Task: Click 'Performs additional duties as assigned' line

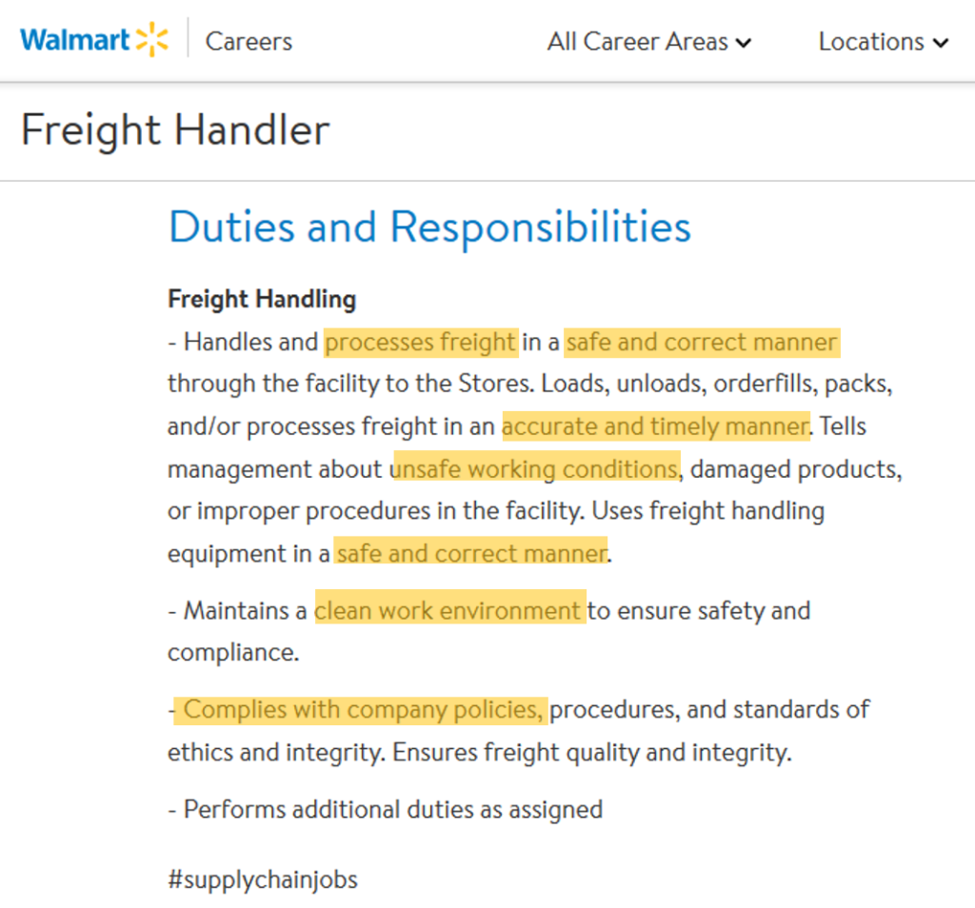Action: point(386,810)
